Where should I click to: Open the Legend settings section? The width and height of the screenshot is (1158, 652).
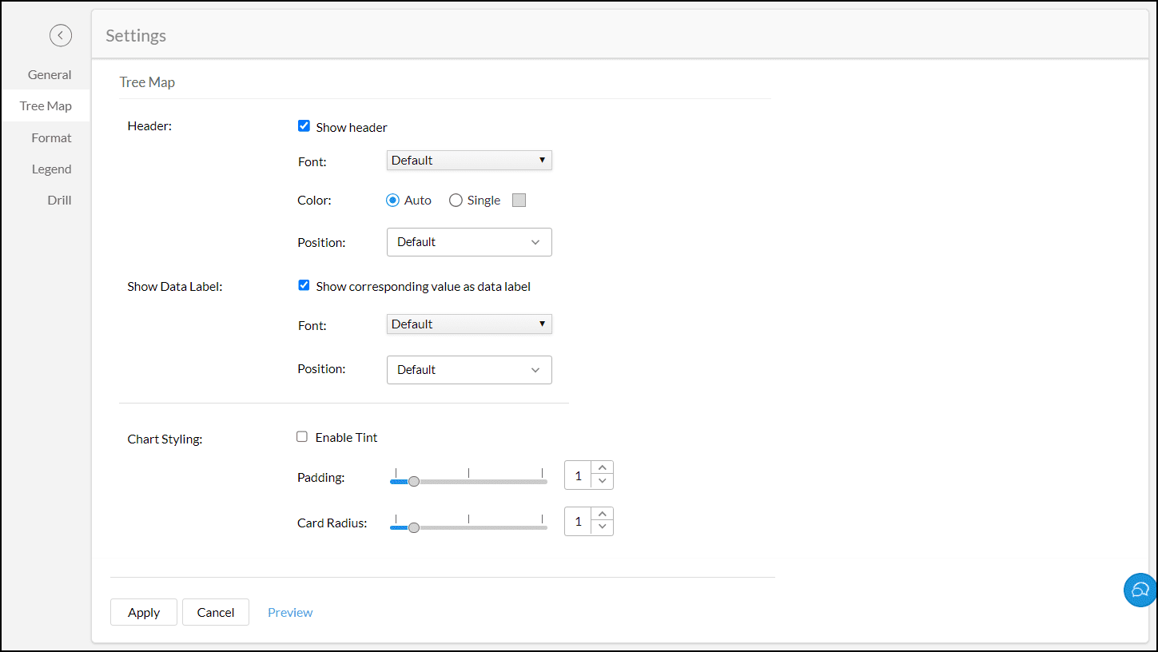coord(51,169)
